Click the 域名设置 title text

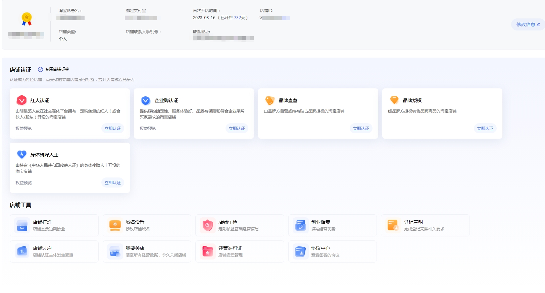pos(135,222)
